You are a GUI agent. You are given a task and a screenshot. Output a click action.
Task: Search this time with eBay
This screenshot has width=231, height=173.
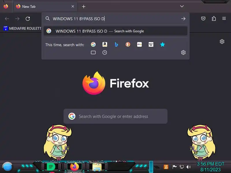[x=139, y=44]
